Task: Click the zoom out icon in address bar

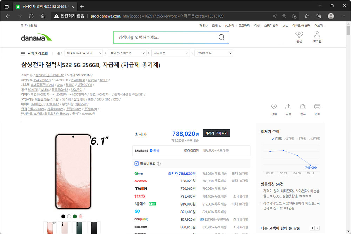Action: point(284,16)
